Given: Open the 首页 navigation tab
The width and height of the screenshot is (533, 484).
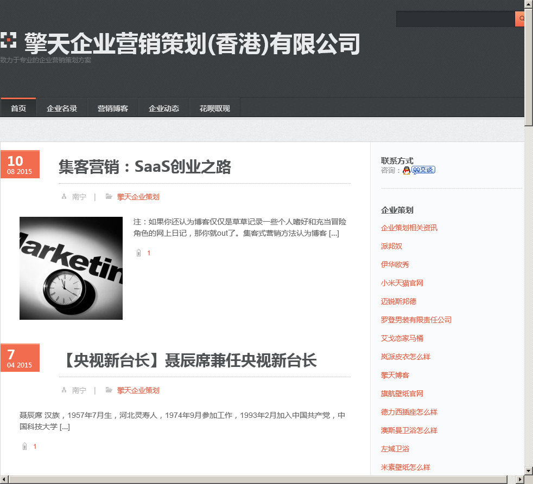Looking at the screenshot, I should (18, 108).
